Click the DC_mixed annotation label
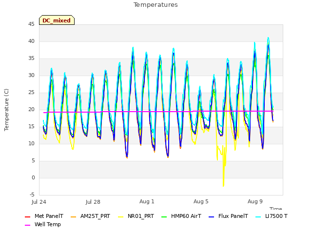Screen dimensions: 312x234 click(x=57, y=20)
